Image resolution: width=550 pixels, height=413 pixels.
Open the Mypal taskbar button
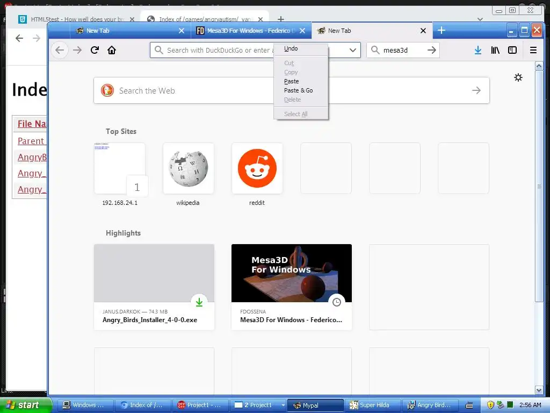pos(315,405)
